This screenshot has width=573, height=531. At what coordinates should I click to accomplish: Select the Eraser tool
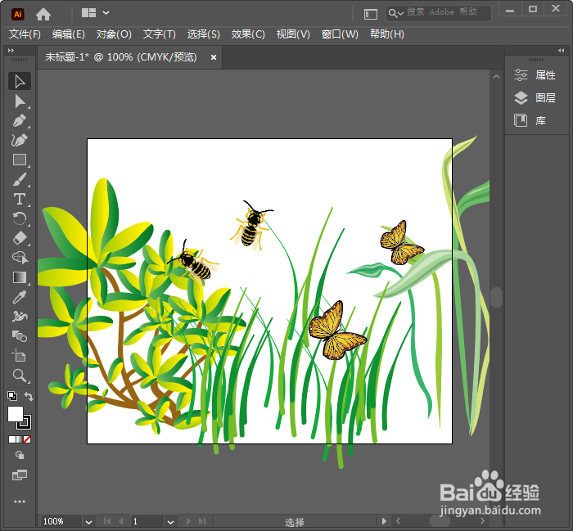(x=20, y=238)
